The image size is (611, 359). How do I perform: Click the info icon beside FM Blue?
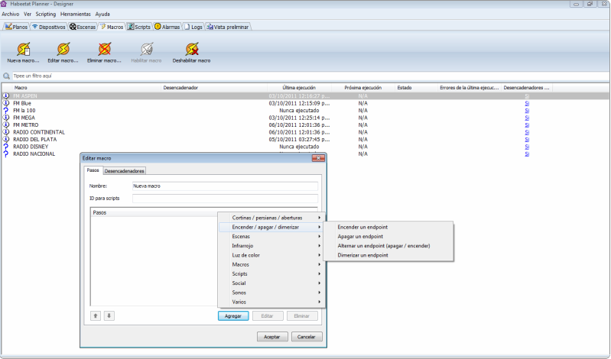[6, 103]
